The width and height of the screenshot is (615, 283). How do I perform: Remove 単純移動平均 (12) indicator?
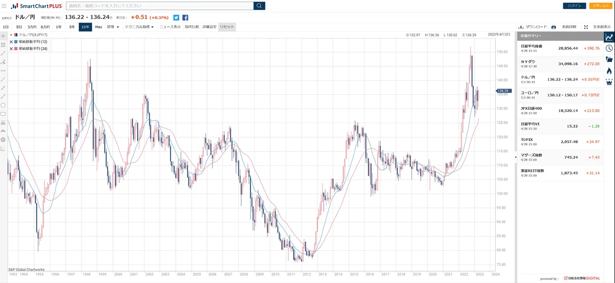click(x=11, y=42)
